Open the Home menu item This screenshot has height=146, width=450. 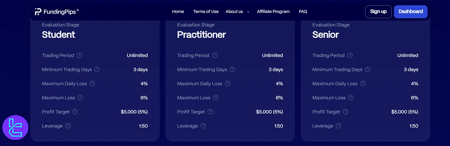tap(178, 12)
